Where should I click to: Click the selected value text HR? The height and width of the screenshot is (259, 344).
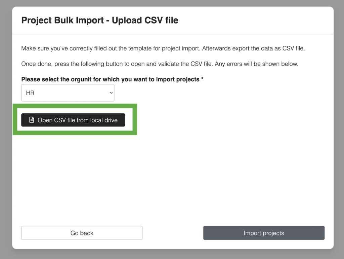pyautogui.click(x=30, y=93)
